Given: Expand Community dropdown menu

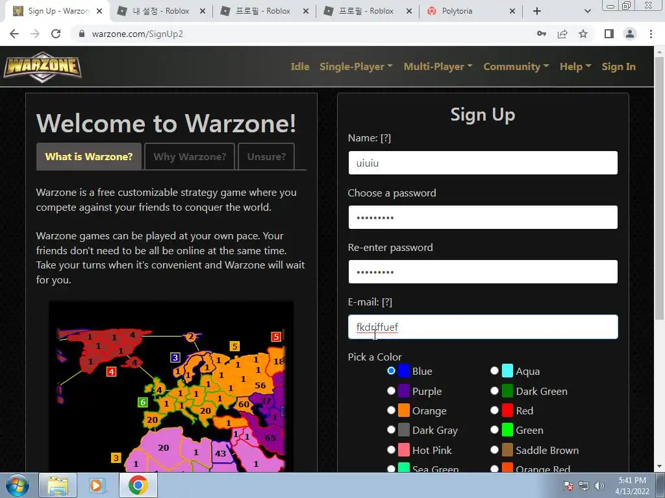Looking at the screenshot, I should pos(516,67).
